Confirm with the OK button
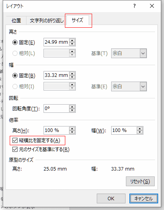 coord(111,198)
